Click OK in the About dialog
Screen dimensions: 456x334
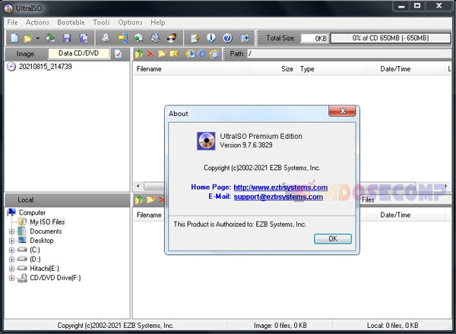click(333, 239)
